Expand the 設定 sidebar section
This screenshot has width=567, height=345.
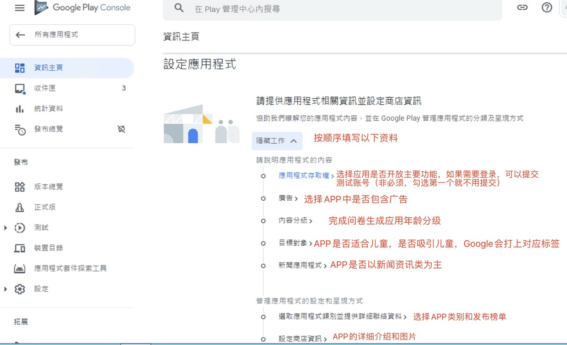tap(6, 289)
